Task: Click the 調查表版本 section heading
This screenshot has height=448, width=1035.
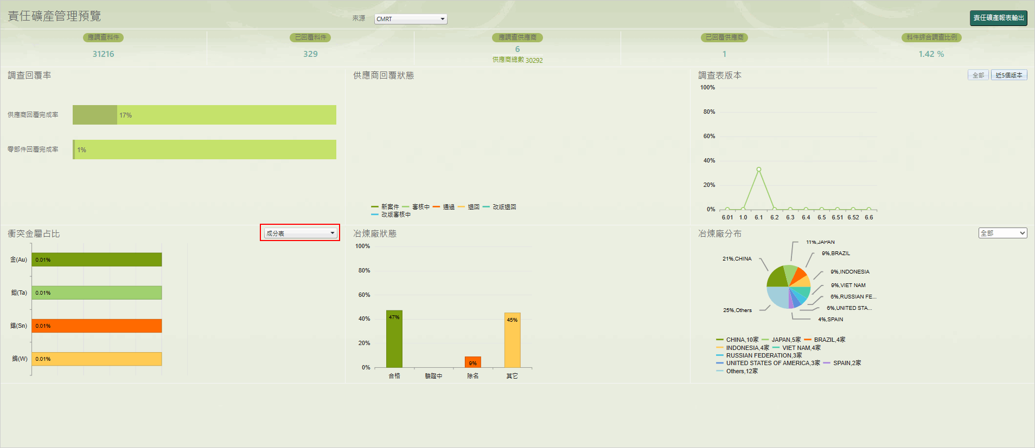Action: (720, 75)
